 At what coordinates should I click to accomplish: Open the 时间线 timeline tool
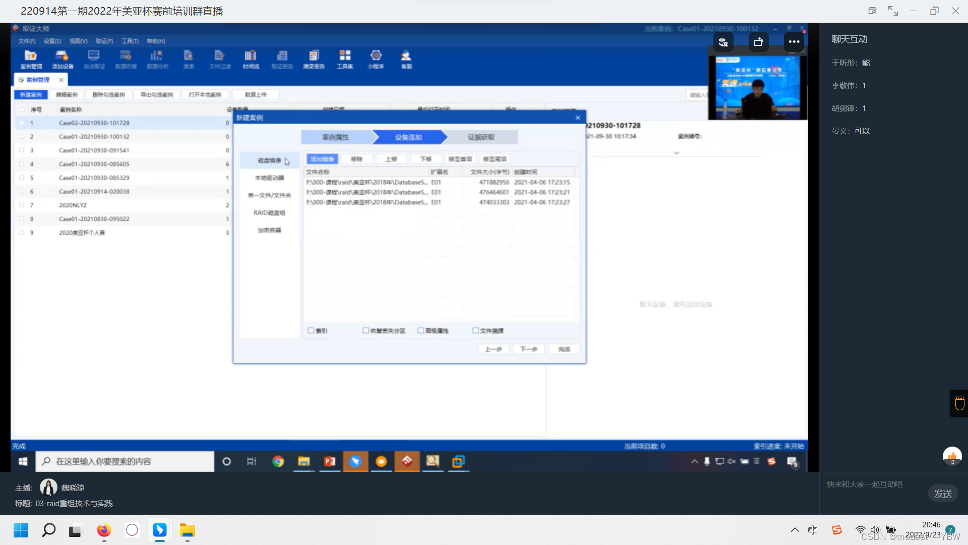(251, 59)
